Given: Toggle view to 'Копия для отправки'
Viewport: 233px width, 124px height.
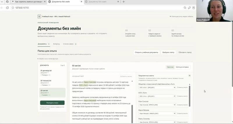Looking at the screenshot, I should (x=182, y=67).
